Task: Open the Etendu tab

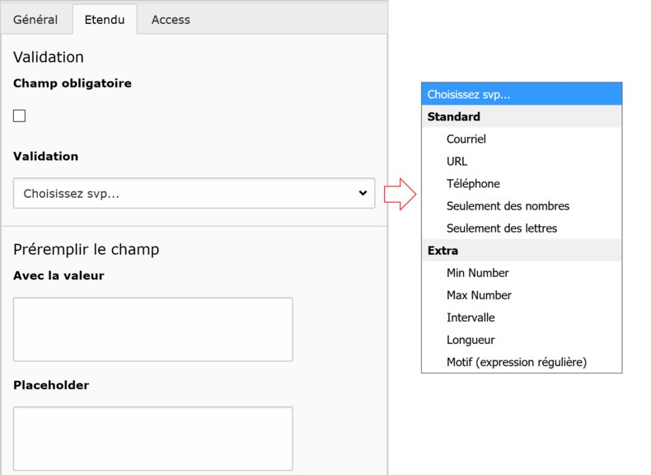Action: (x=105, y=19)
